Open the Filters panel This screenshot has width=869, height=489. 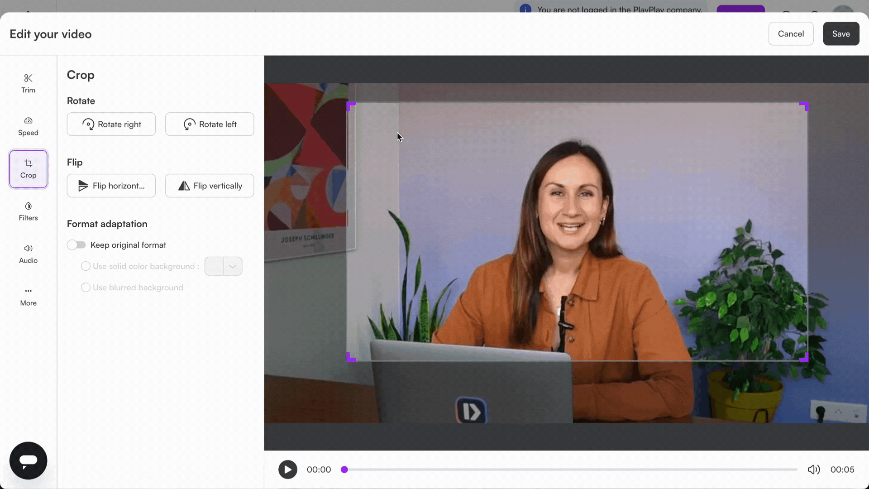coord(28,211)
